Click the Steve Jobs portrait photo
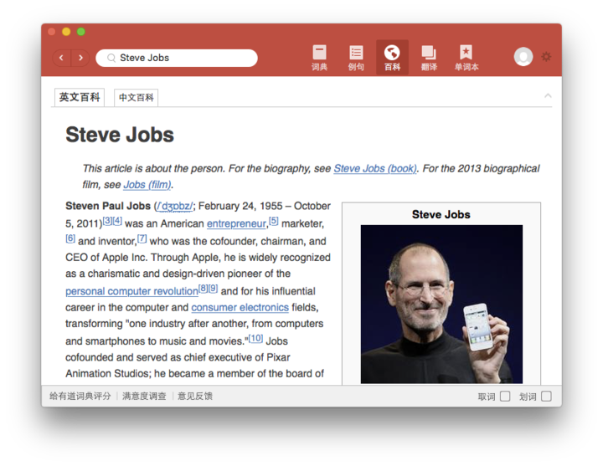 tap(441, 304)
